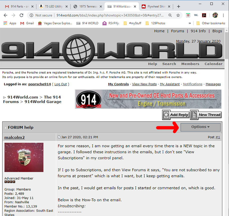Collapse arrow beside FORUM help title
This screenshot has width=229, height=216.
tap(6, 128)
